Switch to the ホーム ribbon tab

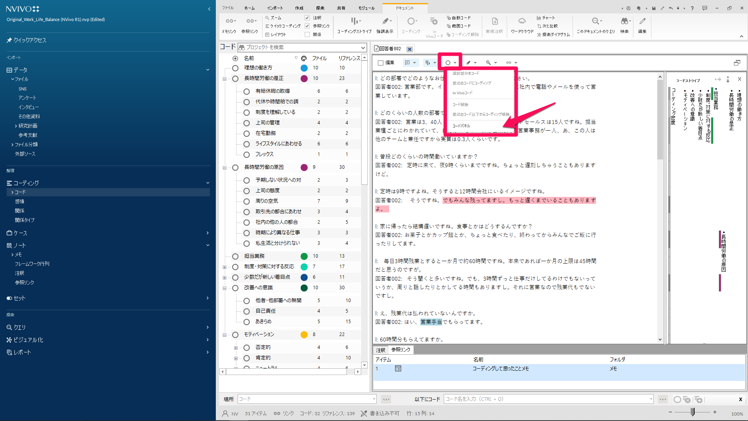point(249,8)
